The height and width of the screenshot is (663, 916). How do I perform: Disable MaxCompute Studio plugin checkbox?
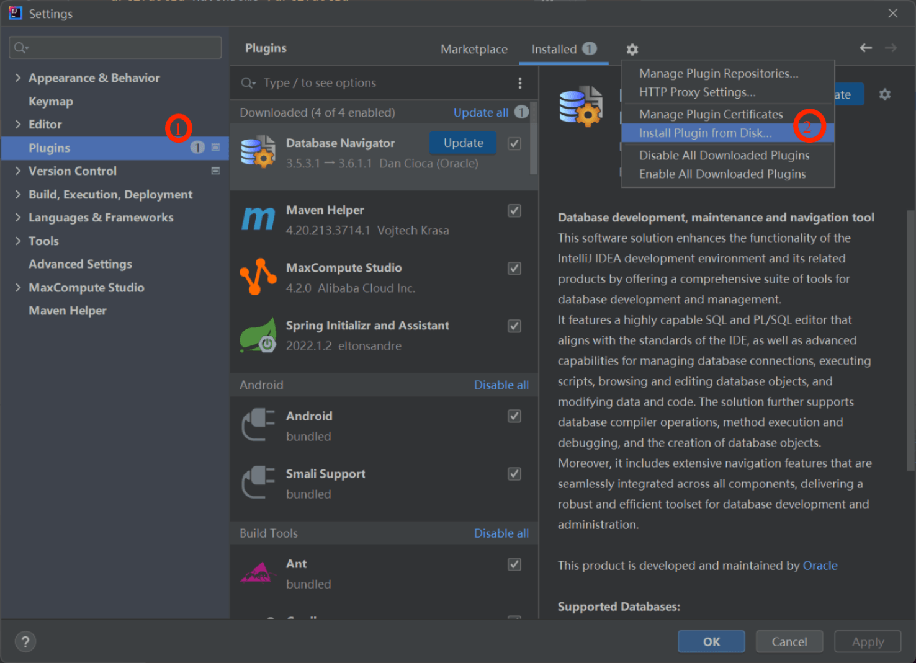pos(514,269)
